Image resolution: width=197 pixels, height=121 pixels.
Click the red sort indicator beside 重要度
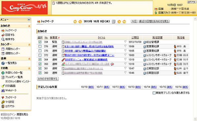click(x=59, y=38)
